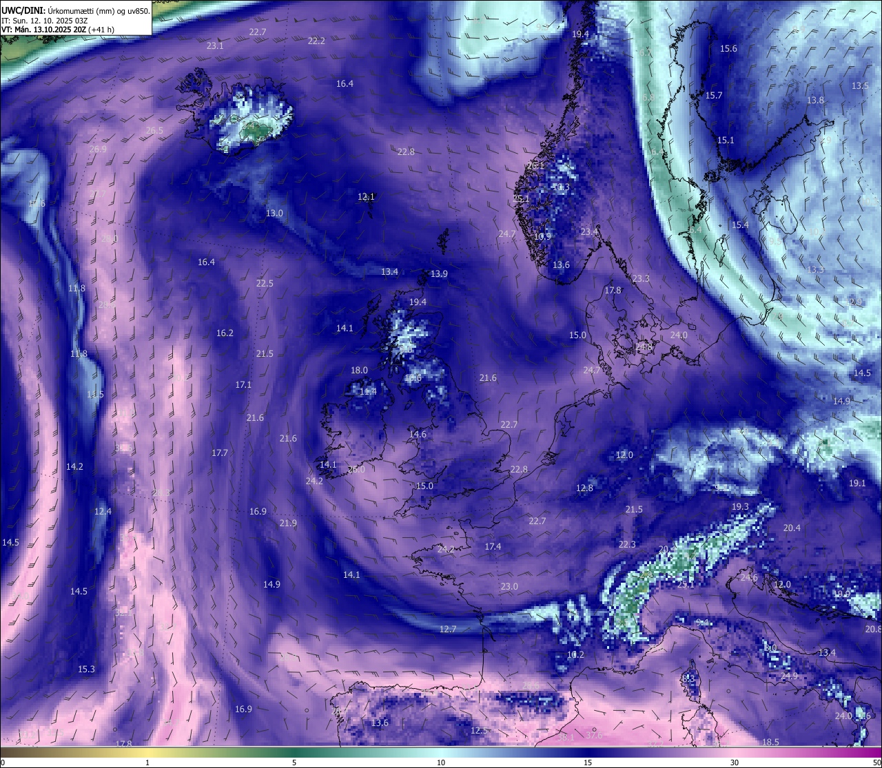Image resolution: width=882 pixels, height=768 pixels.
Task: Click the 23.3 value near Sweden
Action: coord(641,278)
